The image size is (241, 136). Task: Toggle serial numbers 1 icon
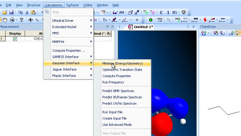(168, 13)
